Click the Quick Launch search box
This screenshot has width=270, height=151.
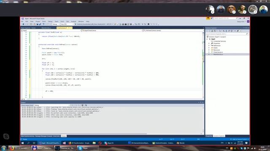pos(226,18)
